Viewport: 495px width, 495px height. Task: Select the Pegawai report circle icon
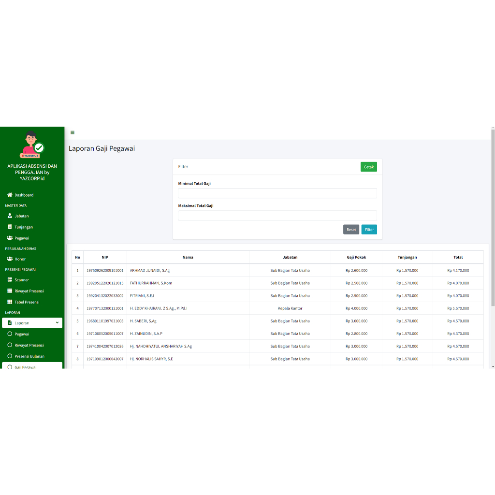click(10, 334)
